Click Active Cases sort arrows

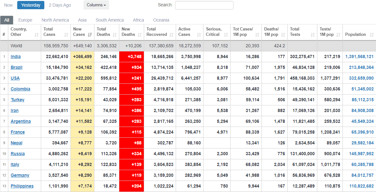point(199,35)
